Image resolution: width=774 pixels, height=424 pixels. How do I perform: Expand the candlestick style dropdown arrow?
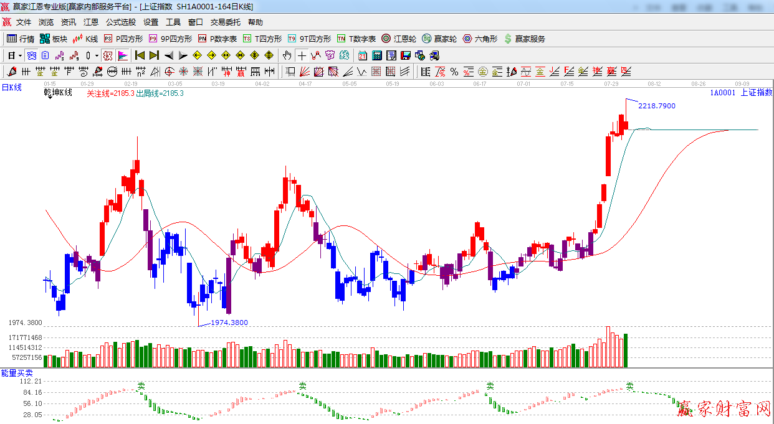click(96, 55)
